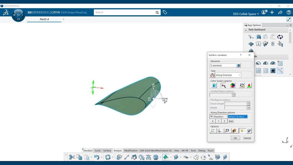Open the color wheel scale option
The width and height of the screenshot is (293, 165).
(x=233, y=86)
